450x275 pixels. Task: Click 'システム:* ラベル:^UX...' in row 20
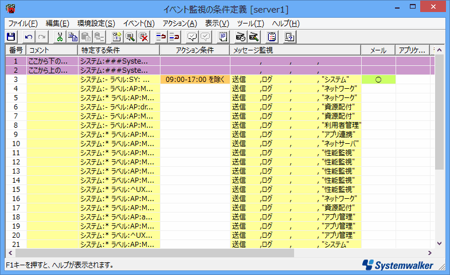[119, 235]
